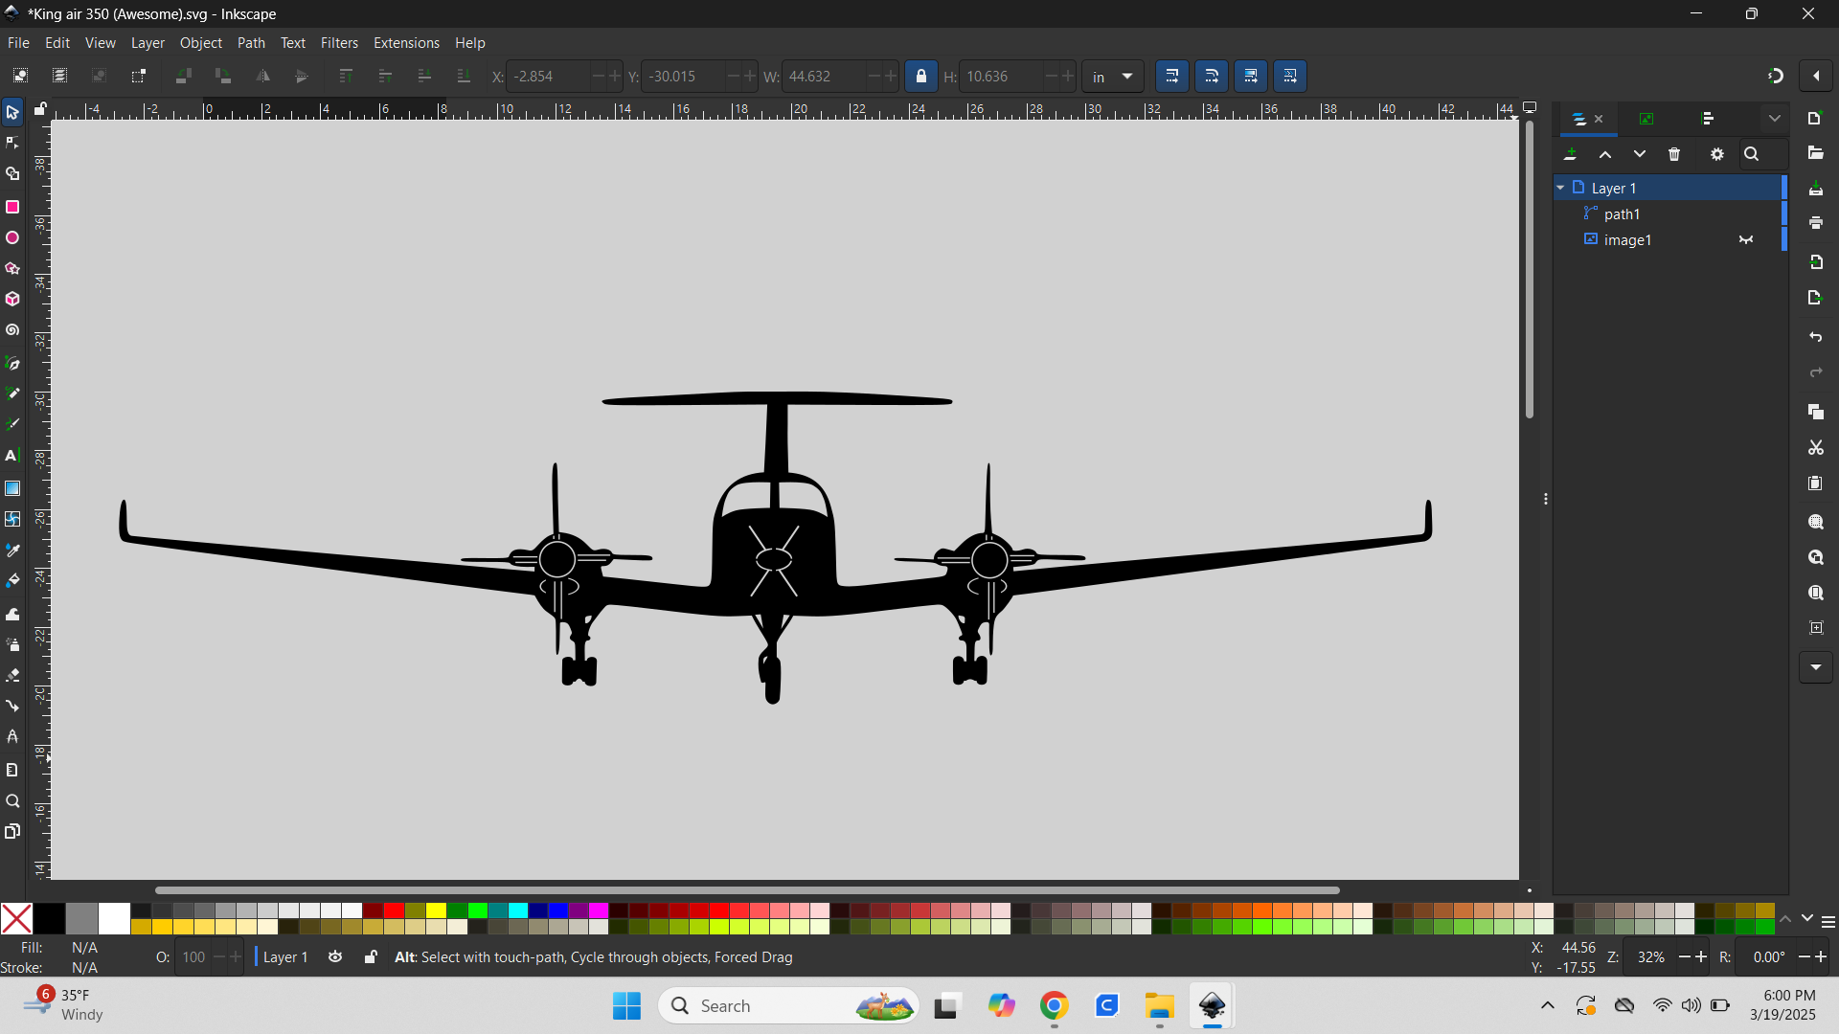Select the Spiral tool
This screenshot has width=1839, height=1034.
point(12,331)
